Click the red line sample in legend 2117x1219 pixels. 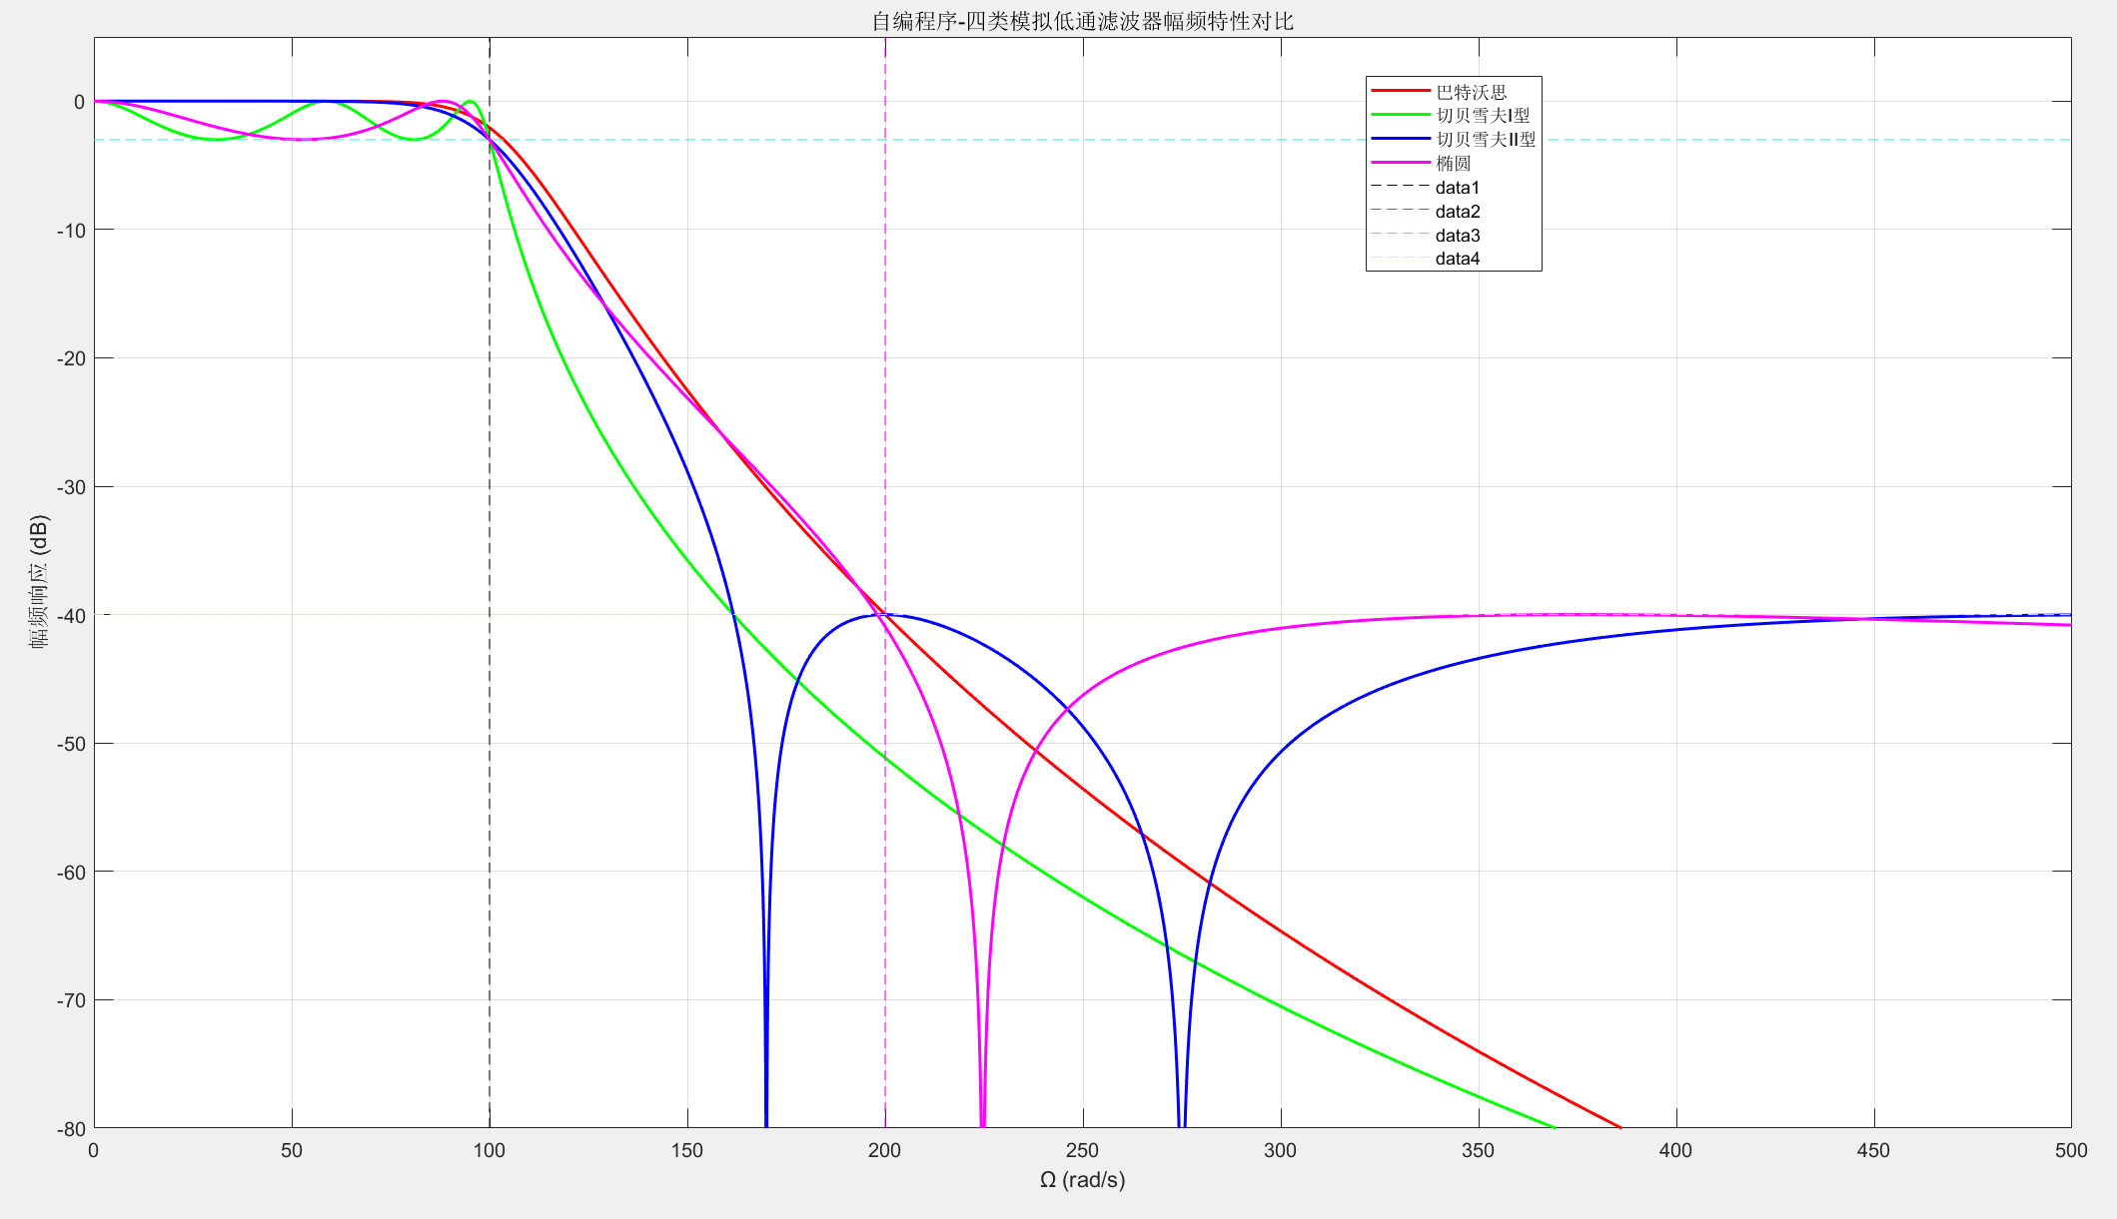tap(1401, 91)
